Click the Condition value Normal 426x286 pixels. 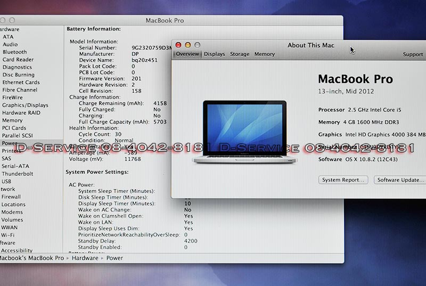124,141
